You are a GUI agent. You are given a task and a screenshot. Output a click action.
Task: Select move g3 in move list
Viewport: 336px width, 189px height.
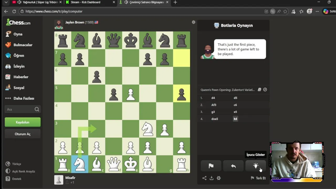tap(213, 112)
